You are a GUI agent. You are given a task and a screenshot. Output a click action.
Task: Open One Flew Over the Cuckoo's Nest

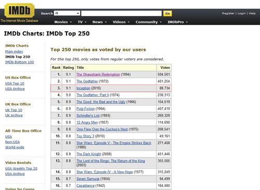pyautogui.click(x=102, y=129)
